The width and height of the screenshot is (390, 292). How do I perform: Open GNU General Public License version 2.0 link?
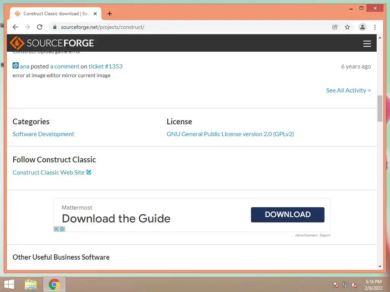coord(230,134)
